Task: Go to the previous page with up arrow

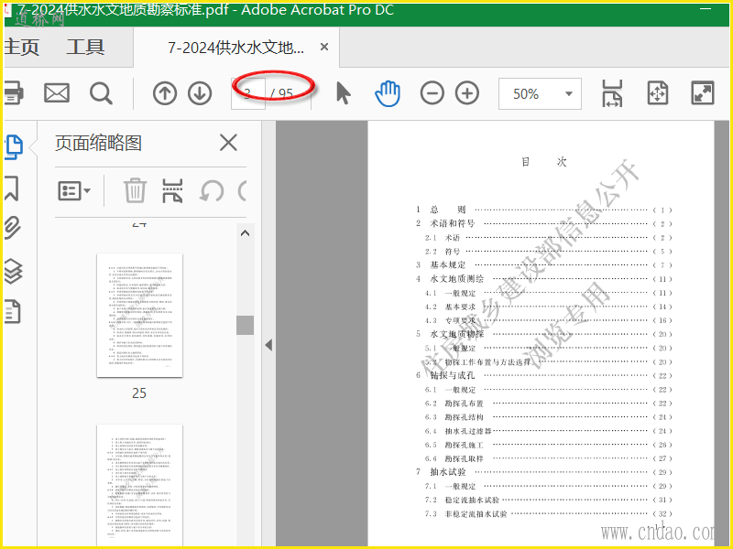Action: 165,93
